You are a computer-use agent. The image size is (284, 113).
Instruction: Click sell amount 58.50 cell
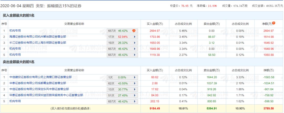(x=212, y=55)
